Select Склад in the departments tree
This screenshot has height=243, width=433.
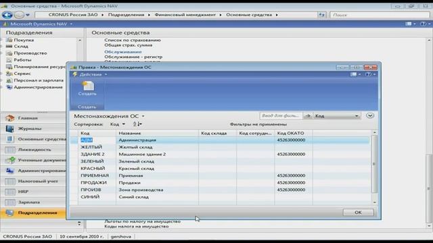click(x=21, y=47)
